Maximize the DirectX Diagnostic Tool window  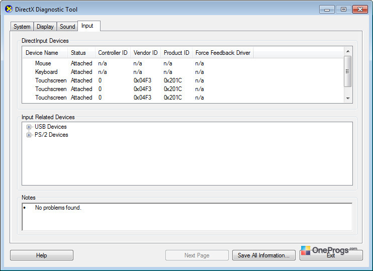(343, 10)
